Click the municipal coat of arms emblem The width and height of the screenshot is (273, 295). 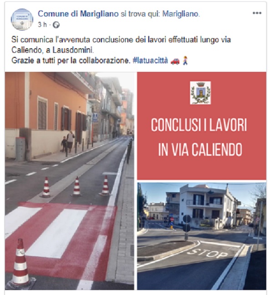[x=200, y=93]
